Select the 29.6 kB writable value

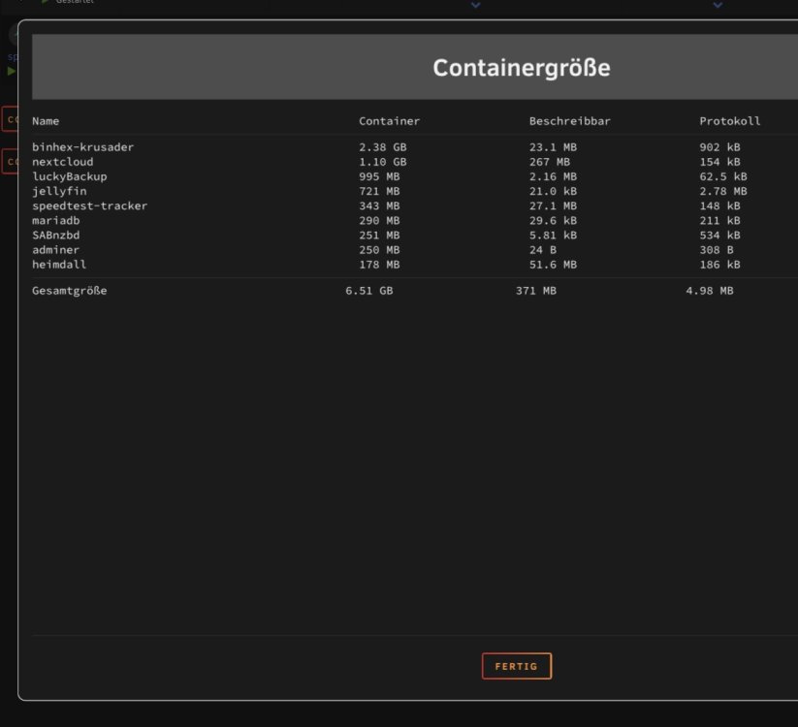(554, 220)
